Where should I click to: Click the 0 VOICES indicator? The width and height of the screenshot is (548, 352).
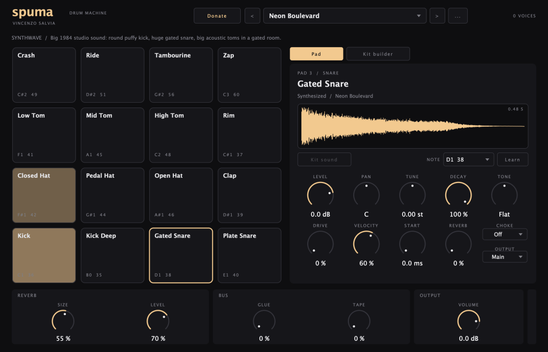tap(524, 16)
